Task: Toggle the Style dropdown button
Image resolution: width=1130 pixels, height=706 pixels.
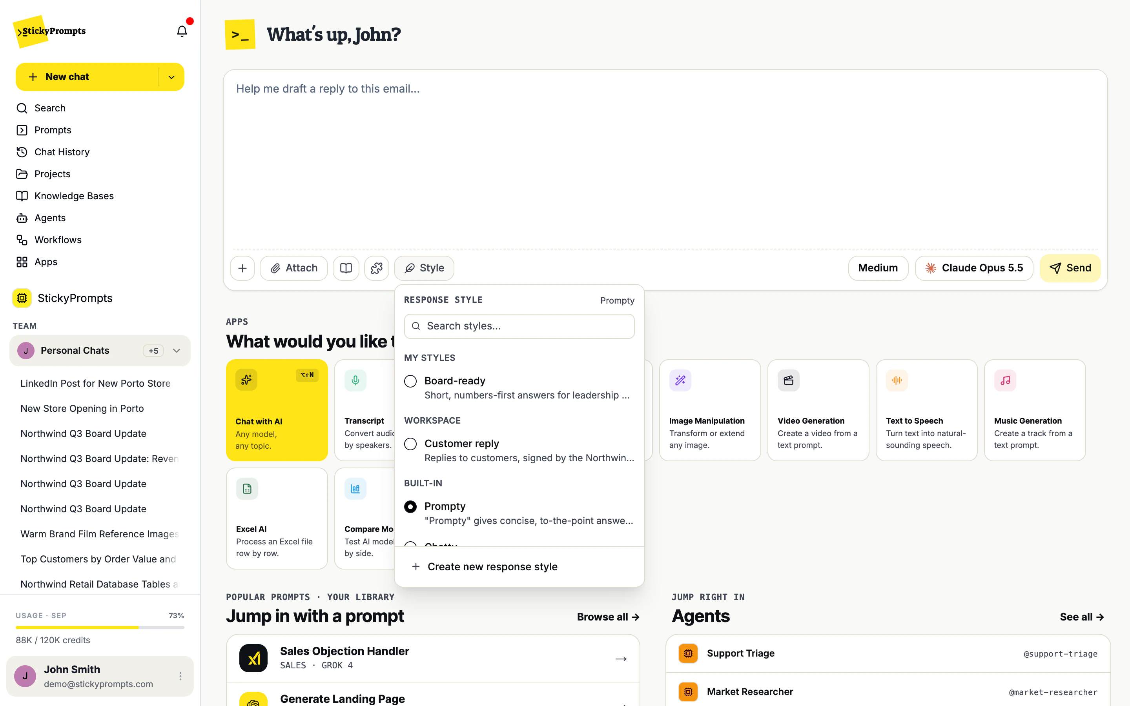Action: (424, 268)
